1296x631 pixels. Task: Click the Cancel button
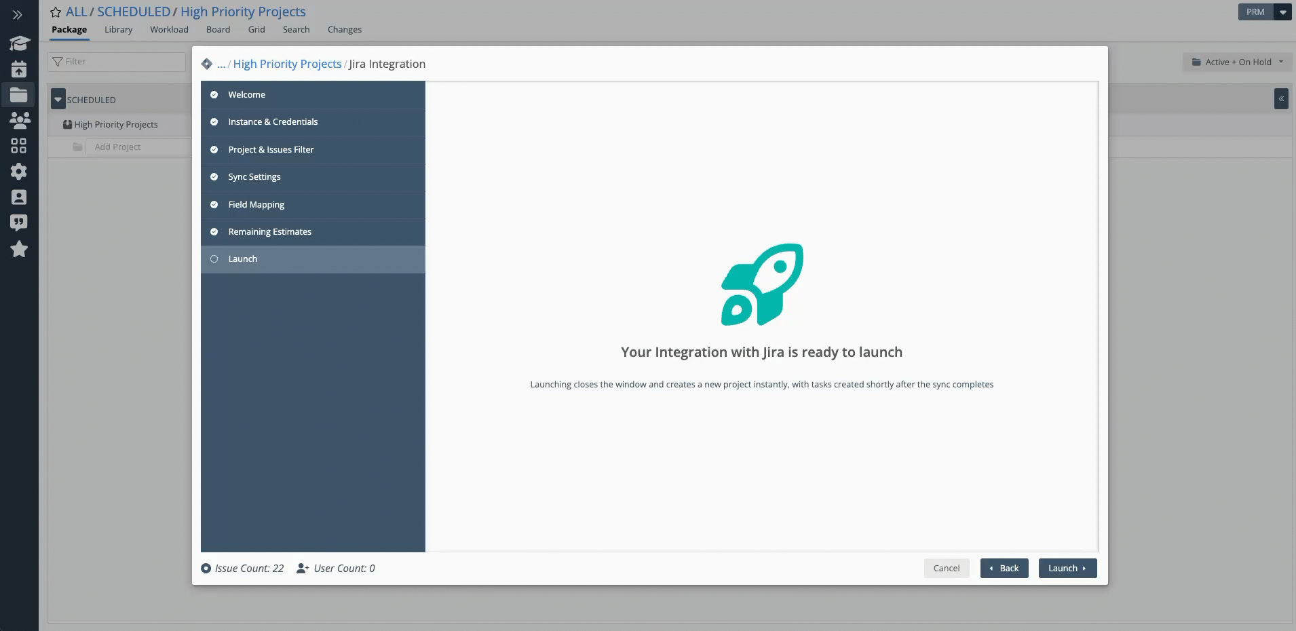click(946, 569)
